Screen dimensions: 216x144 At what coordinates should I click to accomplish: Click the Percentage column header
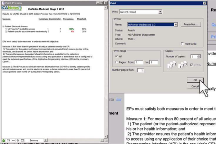click(68, 19)
